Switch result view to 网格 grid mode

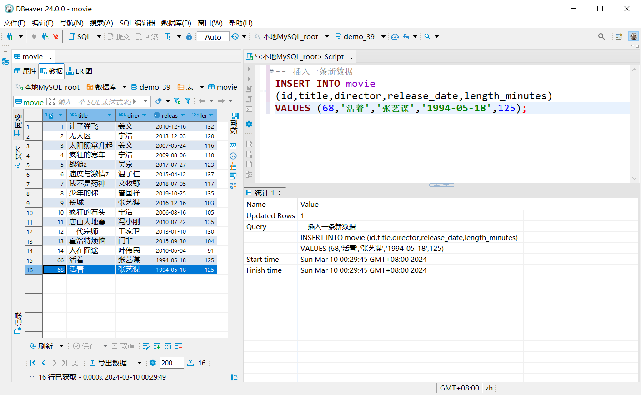click(18, 125)
